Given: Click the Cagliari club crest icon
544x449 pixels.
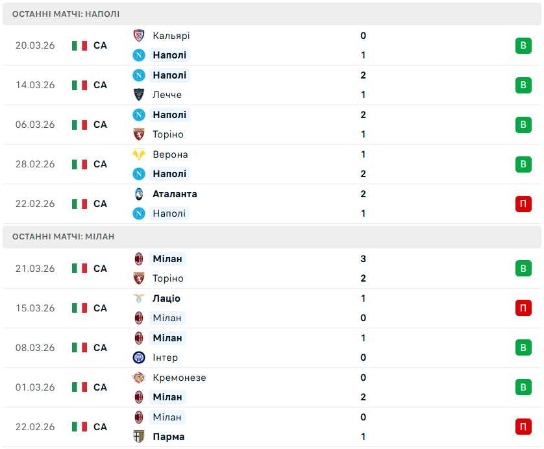Looking at the screenshot, I should (139, 36).
